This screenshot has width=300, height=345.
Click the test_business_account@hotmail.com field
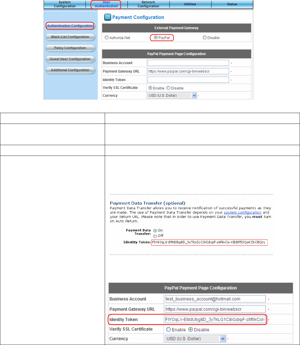[x=215, y=299]
